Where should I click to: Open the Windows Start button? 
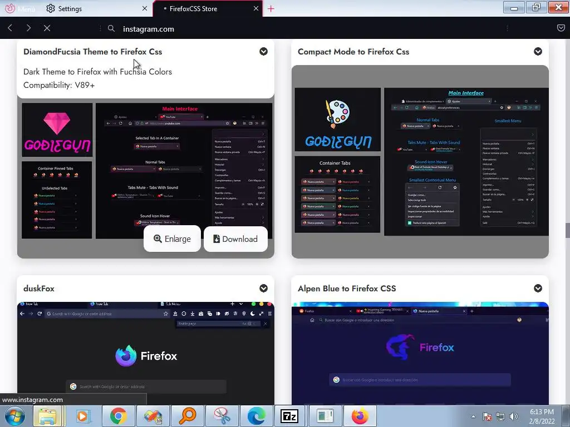14,416
